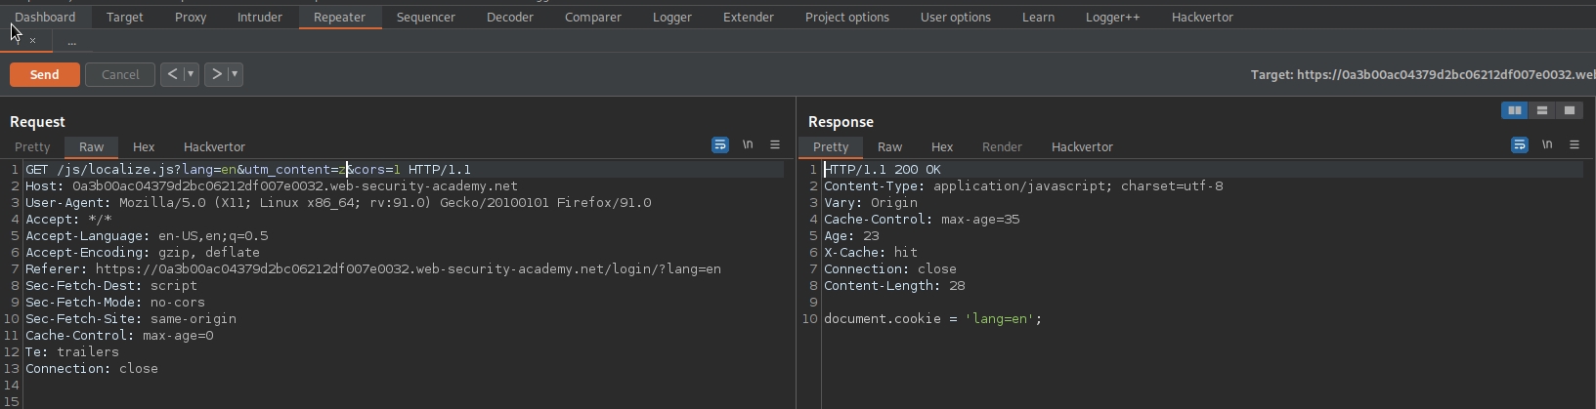Click the document.cookie response body line
Image resolution: width=1596 pixels, height=409 pixels.
pos(933,318)
